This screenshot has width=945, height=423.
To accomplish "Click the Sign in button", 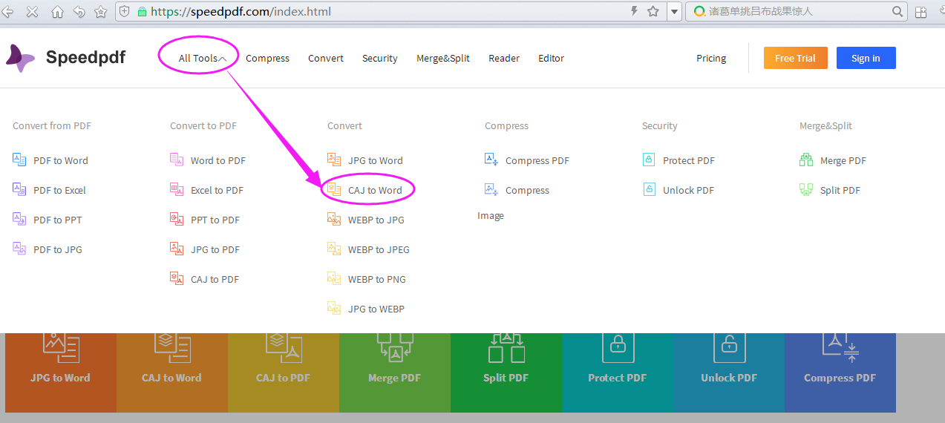I will tap(866, 58).
